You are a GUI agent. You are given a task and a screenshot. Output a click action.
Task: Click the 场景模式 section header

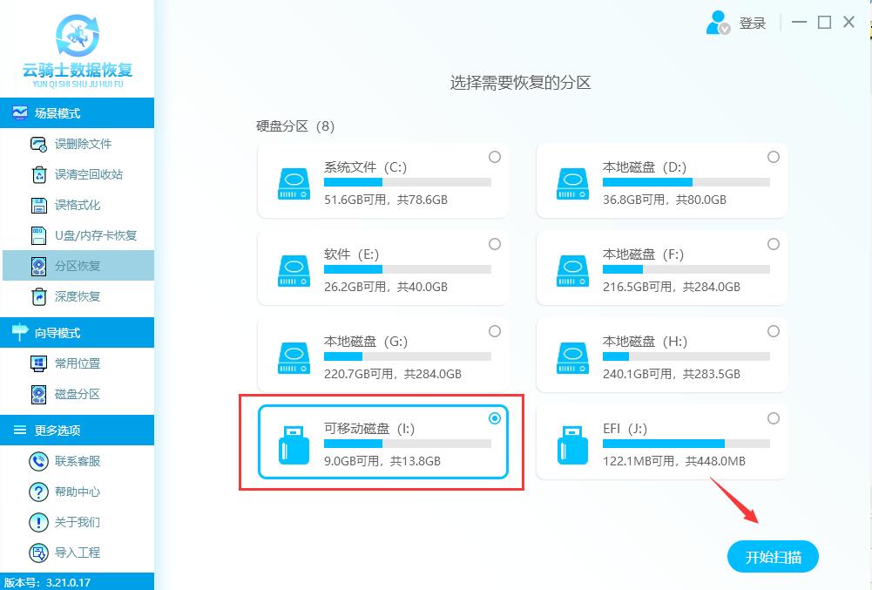[78, 113]
